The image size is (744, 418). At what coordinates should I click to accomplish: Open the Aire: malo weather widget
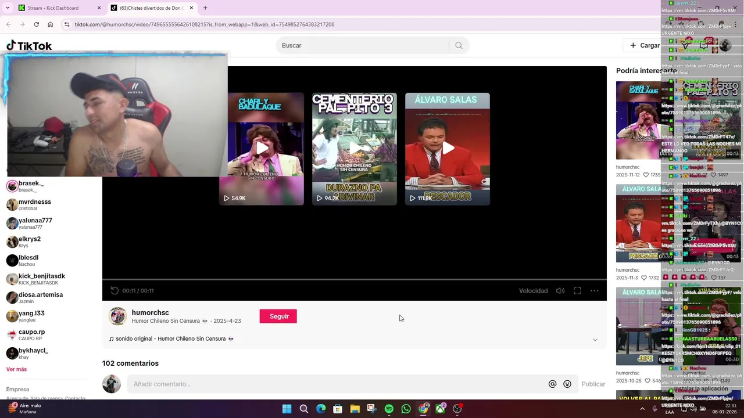coord(24,409)
